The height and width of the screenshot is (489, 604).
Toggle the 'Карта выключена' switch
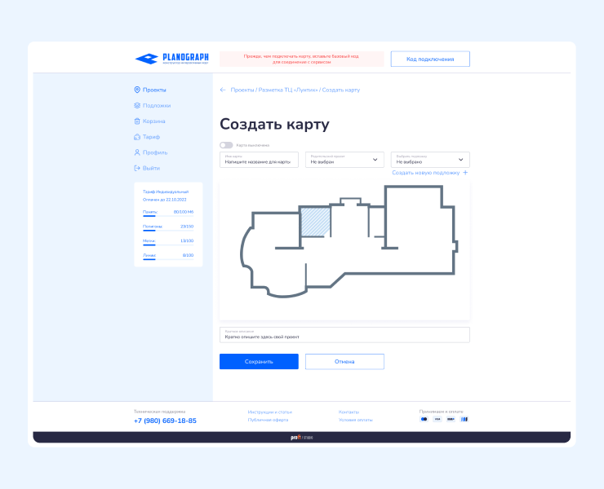[226, 145]
